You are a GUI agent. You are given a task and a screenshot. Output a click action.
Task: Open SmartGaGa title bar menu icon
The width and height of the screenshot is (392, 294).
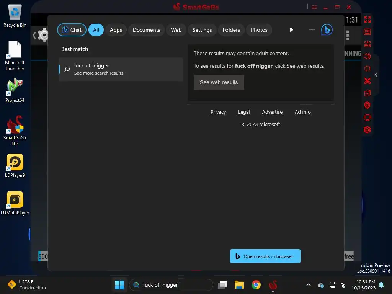click(x=314, y=7)
